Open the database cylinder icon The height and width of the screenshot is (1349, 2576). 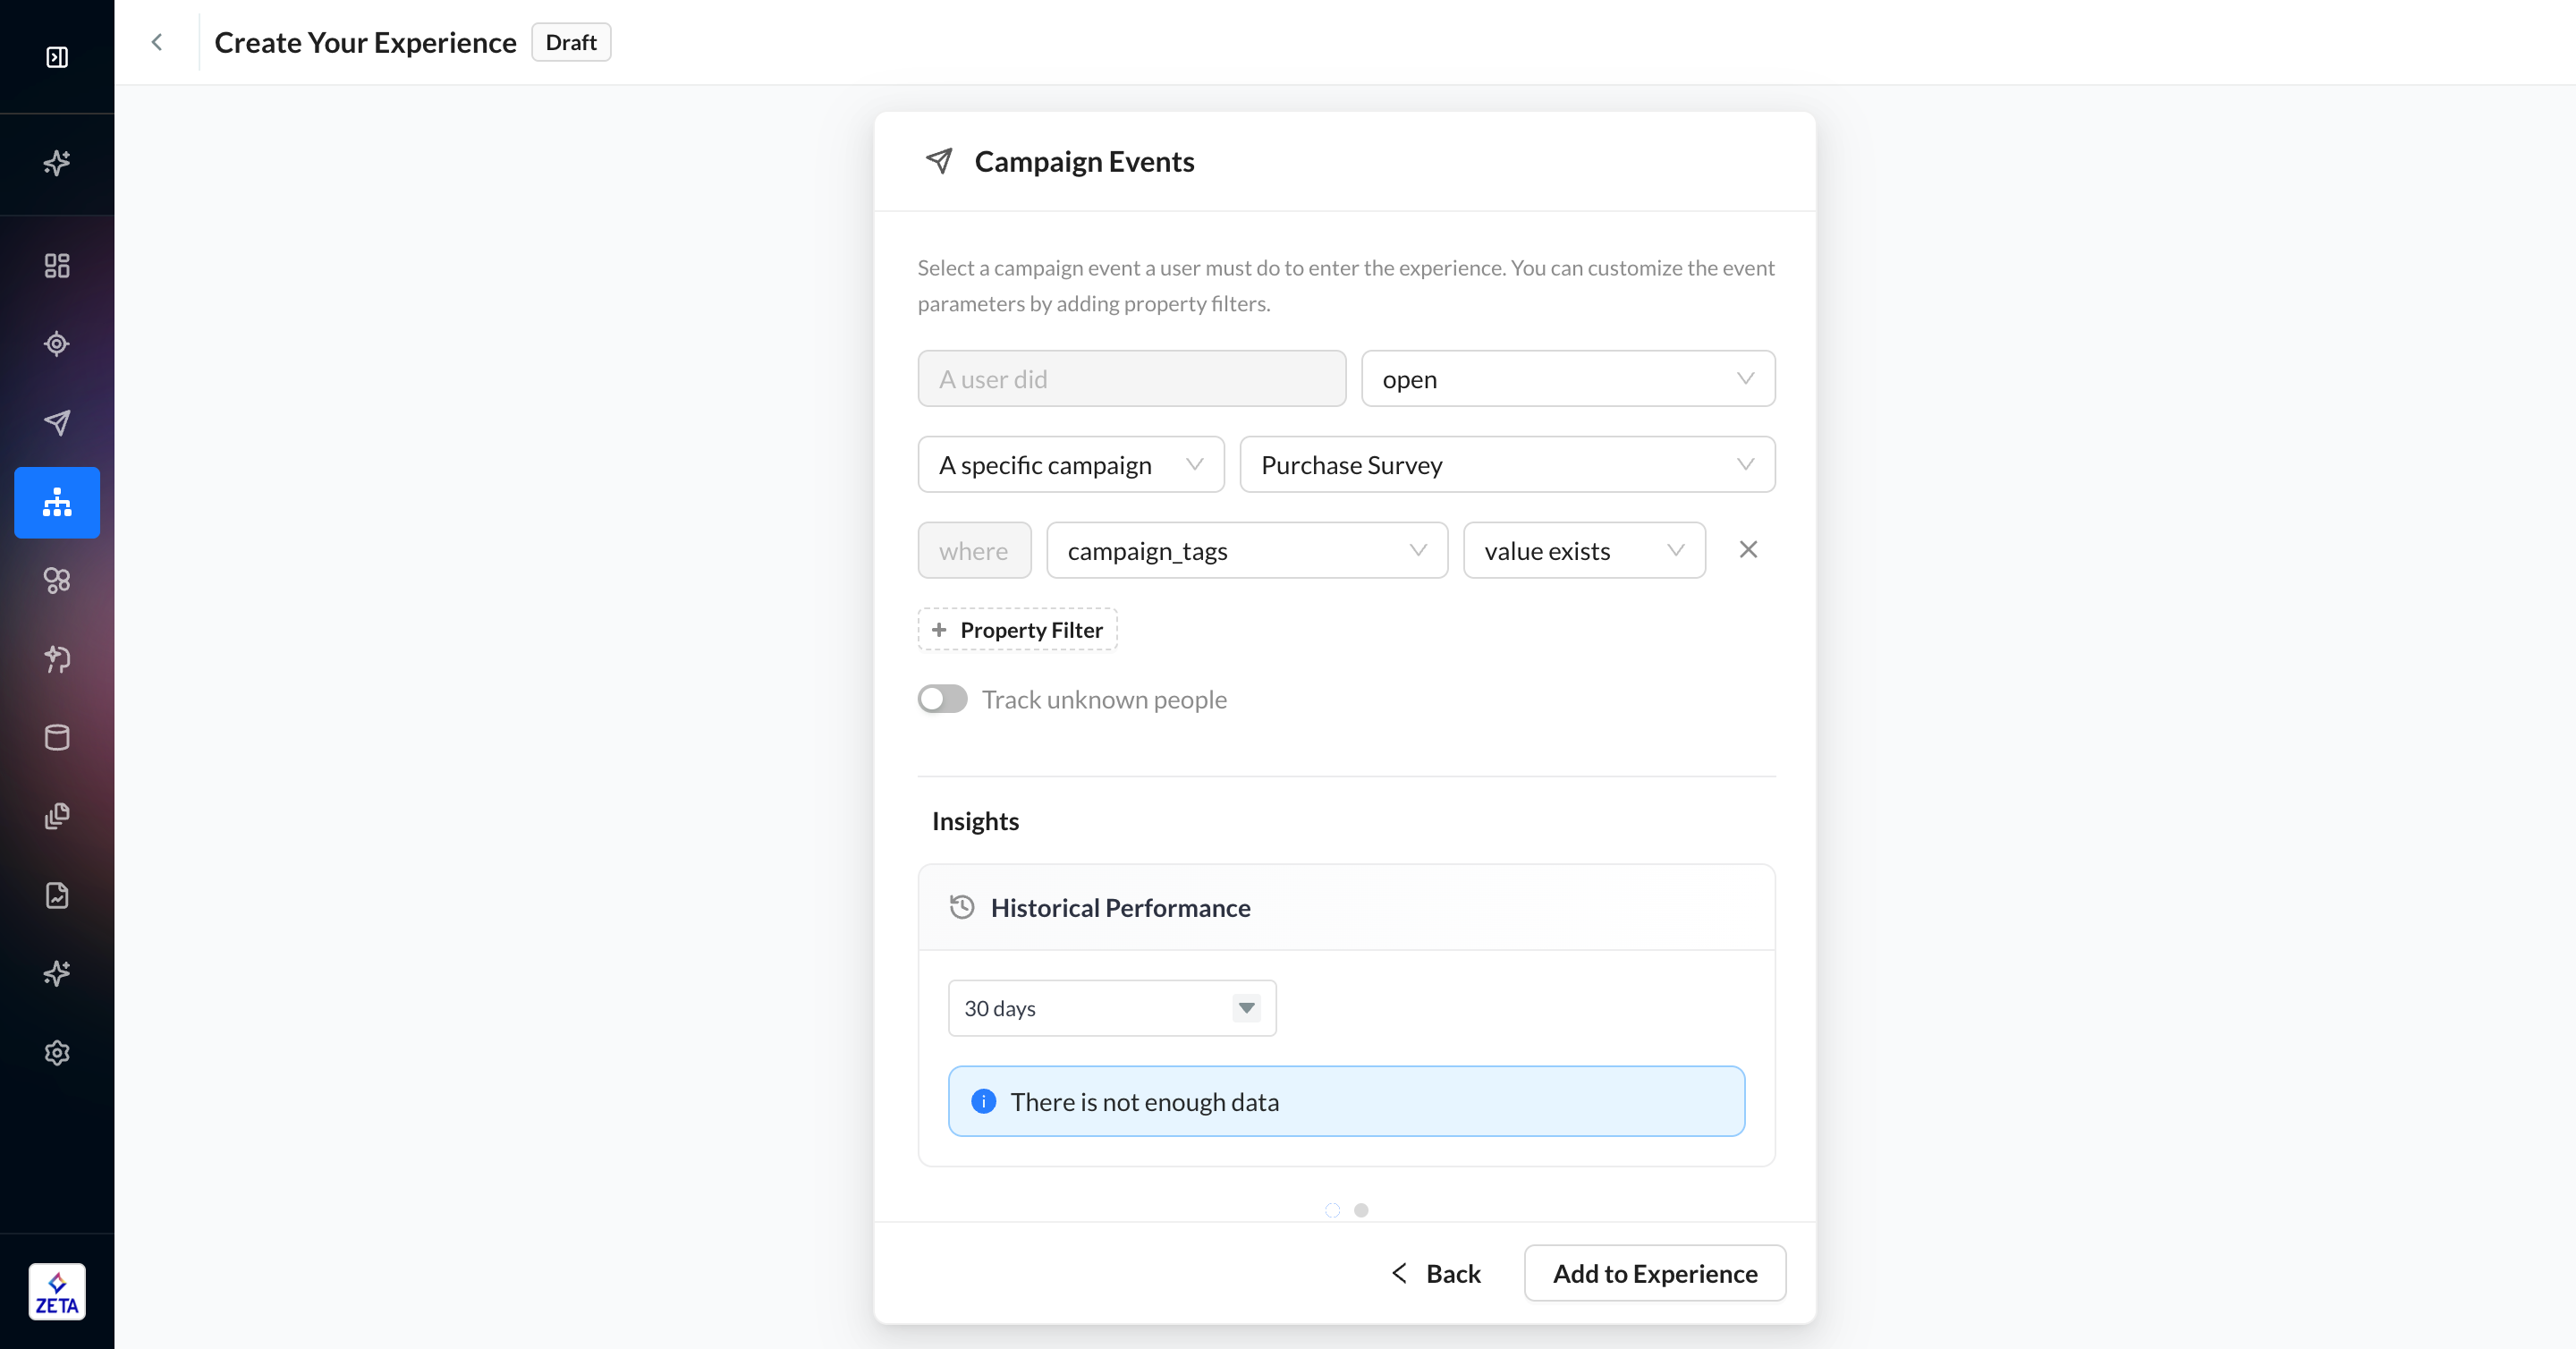pyautogui.click(x=57, y=738)
